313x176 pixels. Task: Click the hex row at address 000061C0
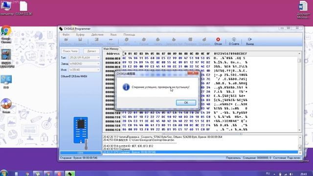point(177,130)
